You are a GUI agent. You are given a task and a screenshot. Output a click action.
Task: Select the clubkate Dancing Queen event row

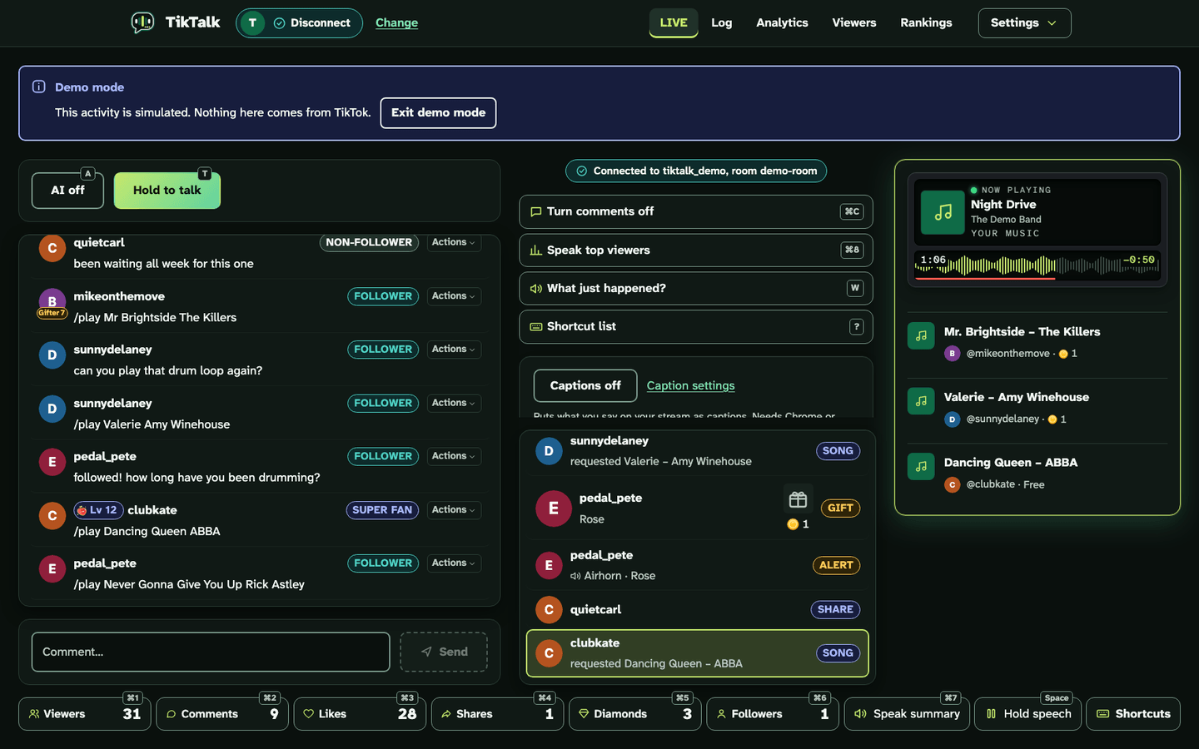coord(698,653)
